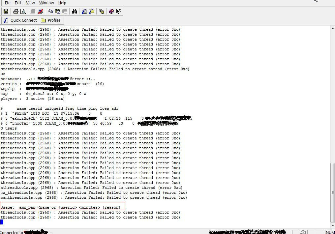Click the Paste clipboard icon
Screen dimensions: 335x234
pyautogui.click(x=57, y=11)
